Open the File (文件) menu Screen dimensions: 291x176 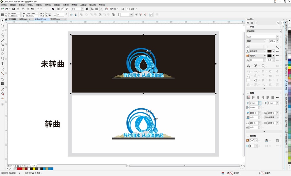click(x=4, y=5)
